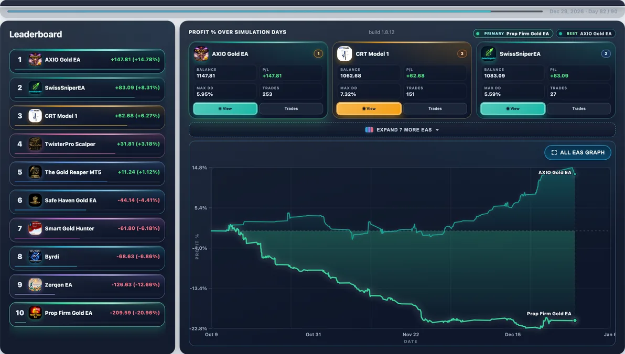Toggle View on the SwissSniperEA card
The height and width of the screenshot is (354, 625).
coord(513,109)
